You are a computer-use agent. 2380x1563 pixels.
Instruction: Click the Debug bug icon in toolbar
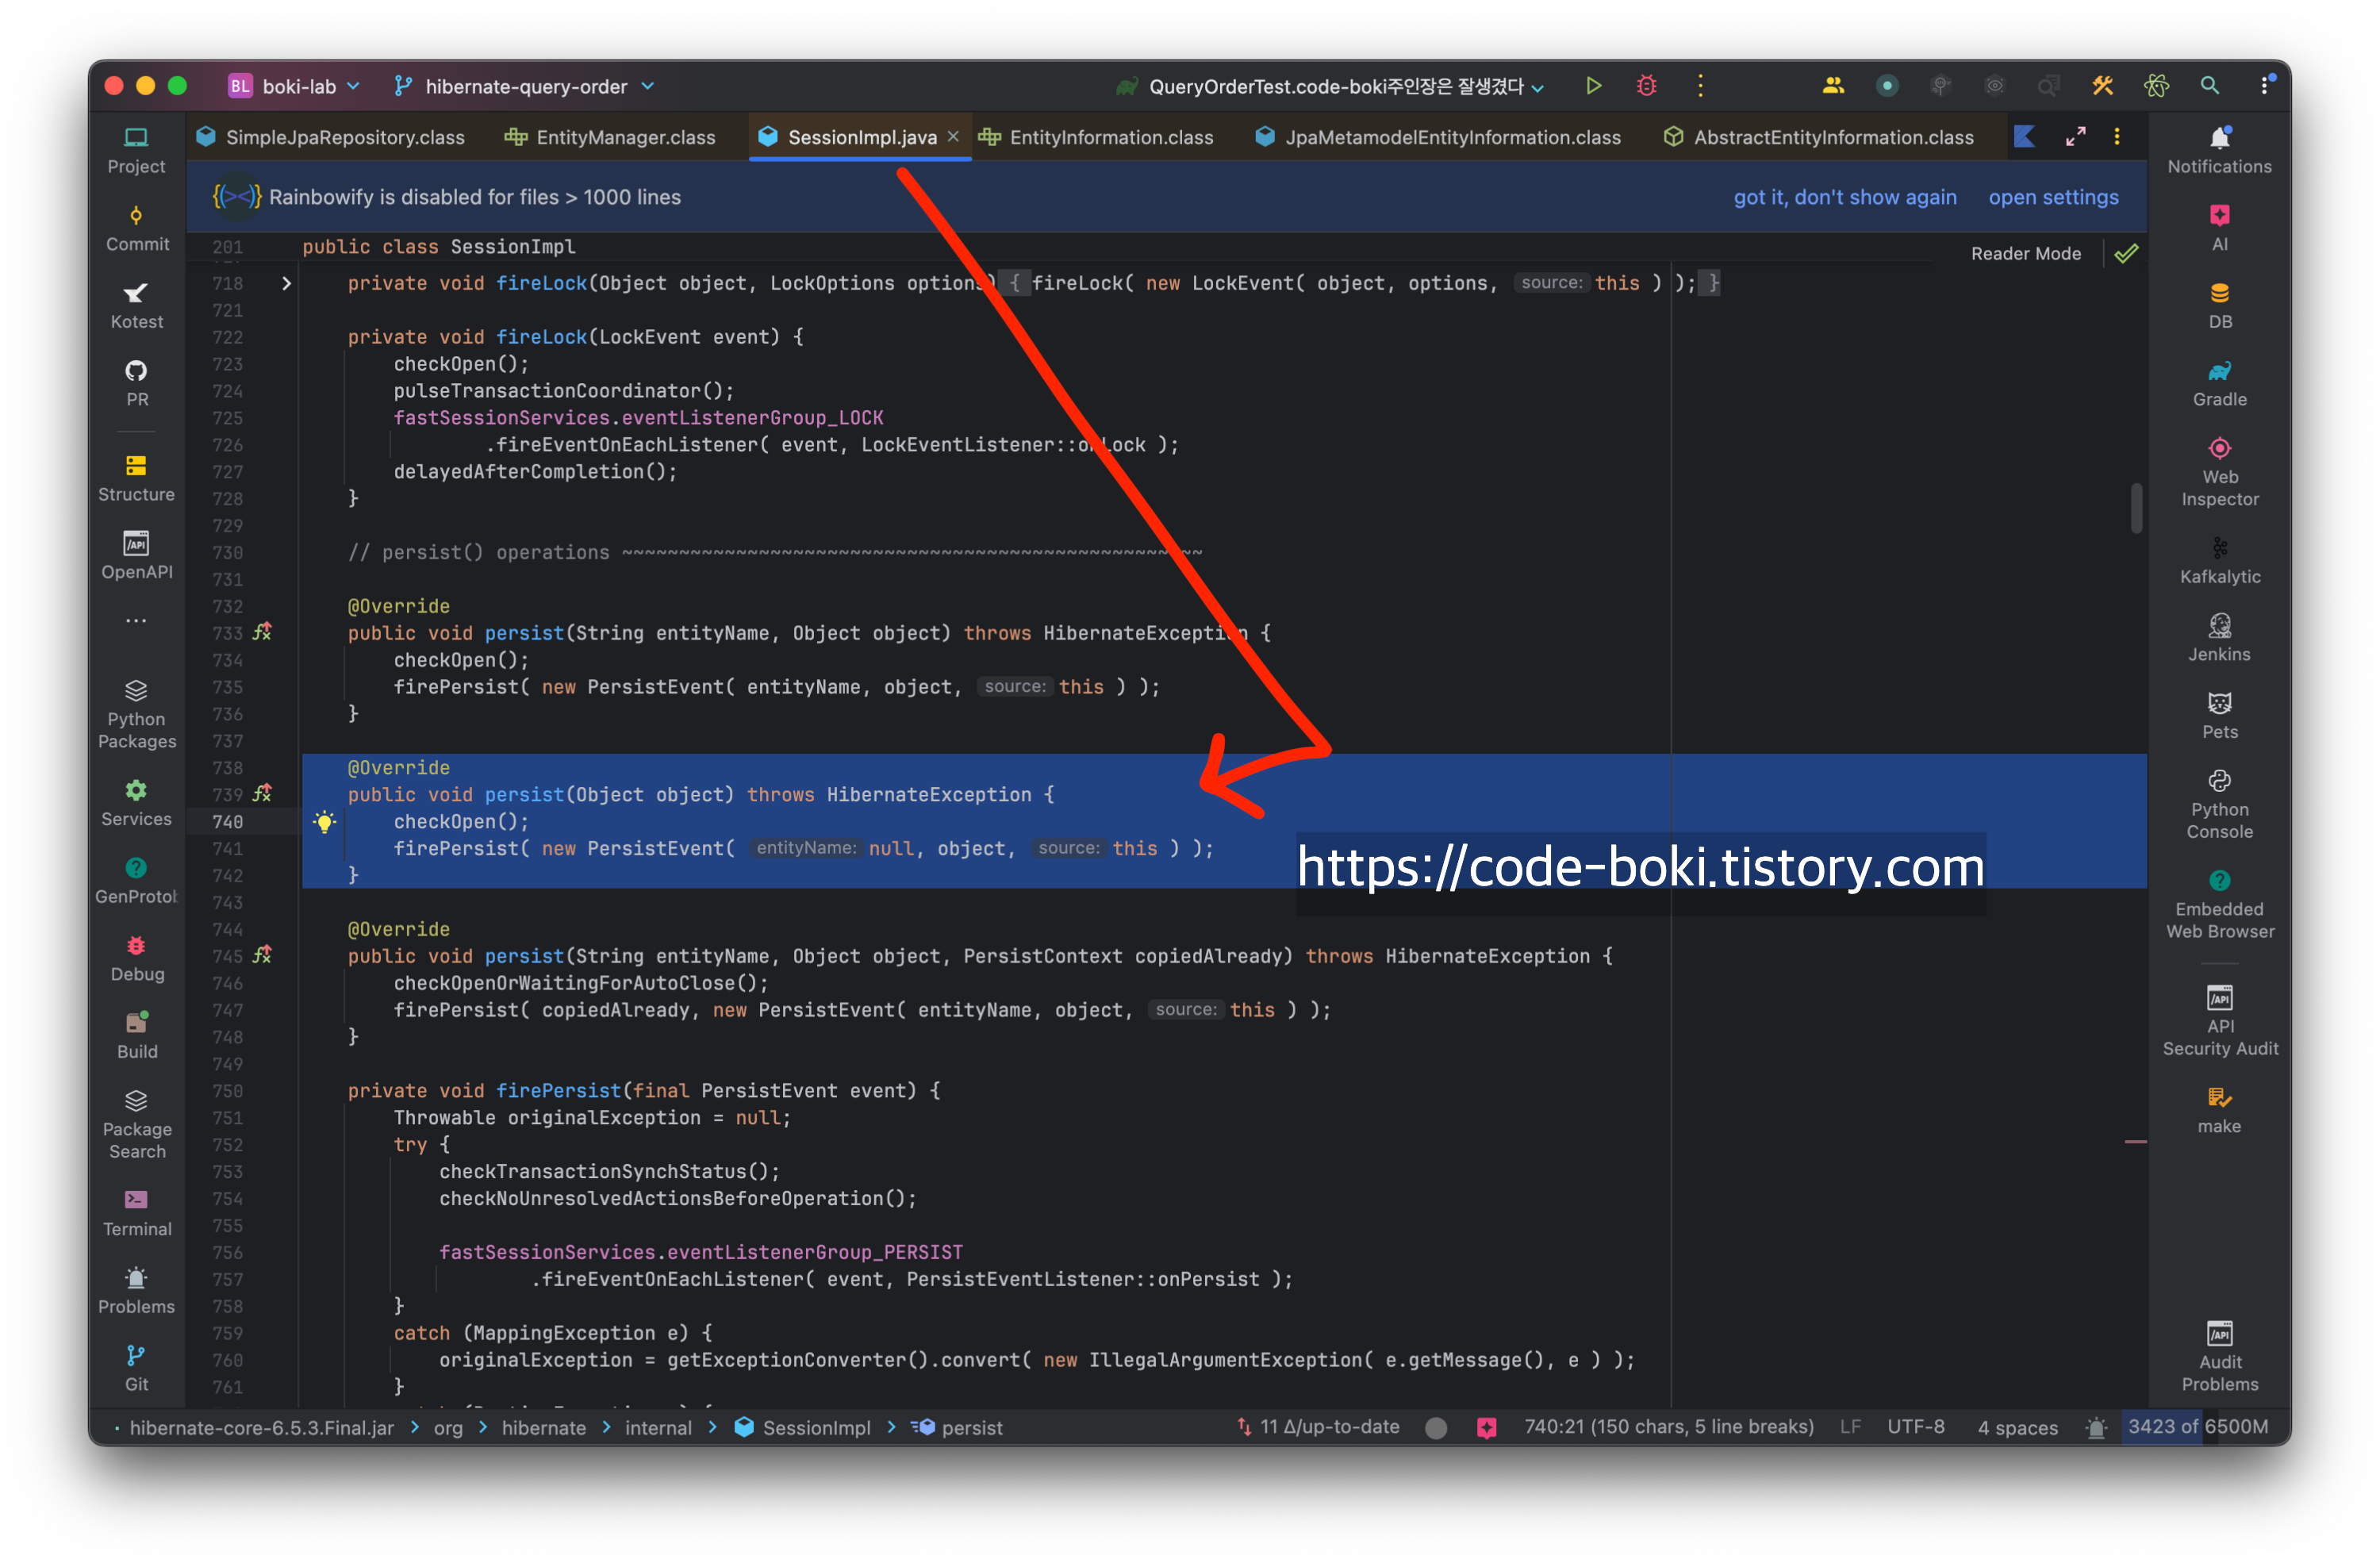tap(1646, 86)
